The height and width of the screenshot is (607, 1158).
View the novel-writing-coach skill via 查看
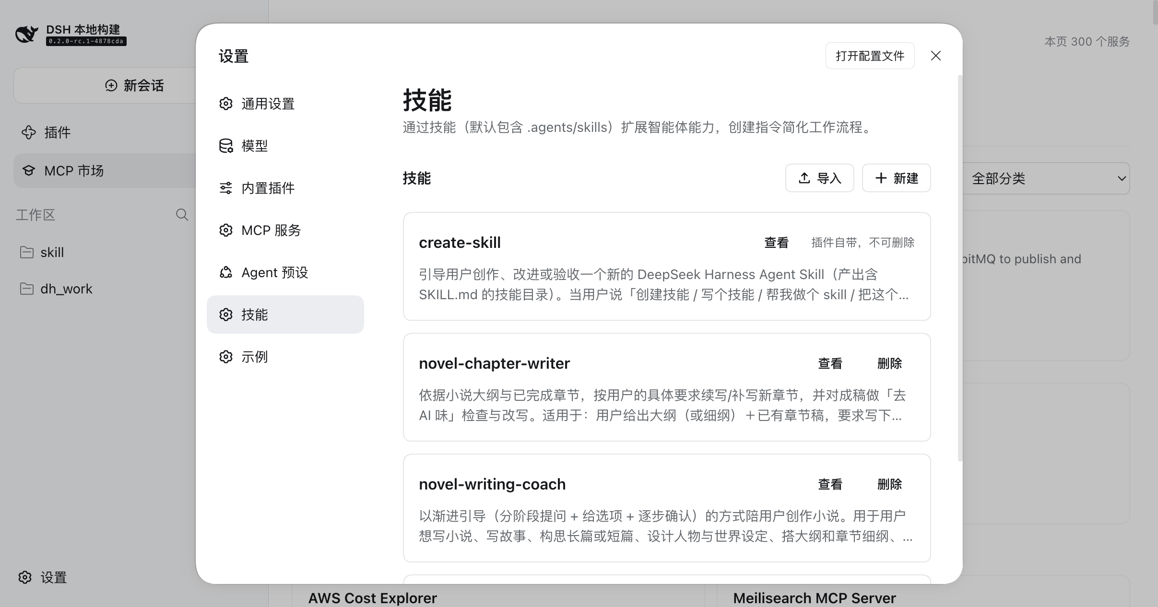tap(830, 484)
